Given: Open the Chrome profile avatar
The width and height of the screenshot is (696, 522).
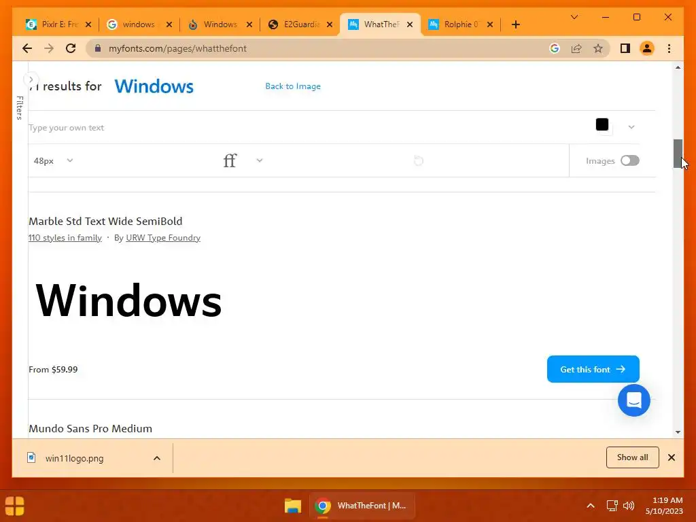Looking at the screenshot, I should point(647,48).
